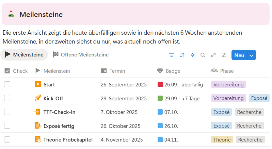
Task: Tick the checkbox for Theorie Probekapitel
Action: [7, 139]
